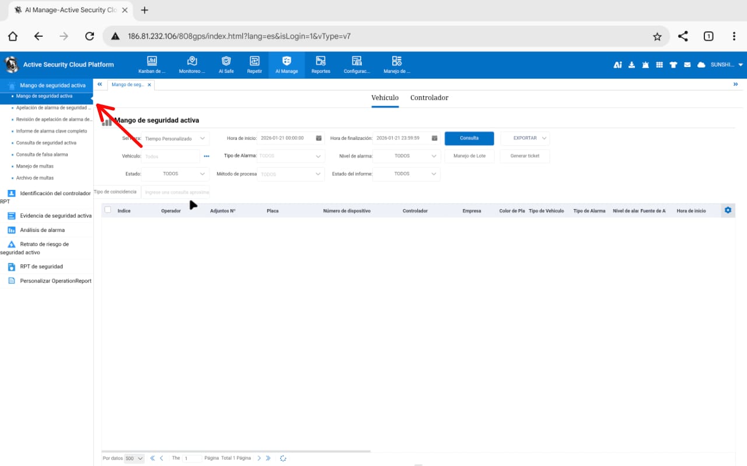Open the column settings gear icon

(x=728, y=210)
